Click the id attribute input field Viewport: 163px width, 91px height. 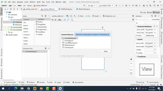tap(151, 23)
